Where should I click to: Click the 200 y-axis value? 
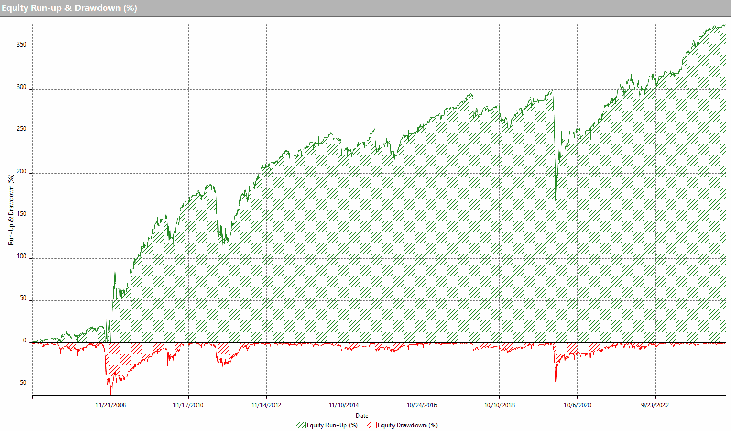[21, 172]
